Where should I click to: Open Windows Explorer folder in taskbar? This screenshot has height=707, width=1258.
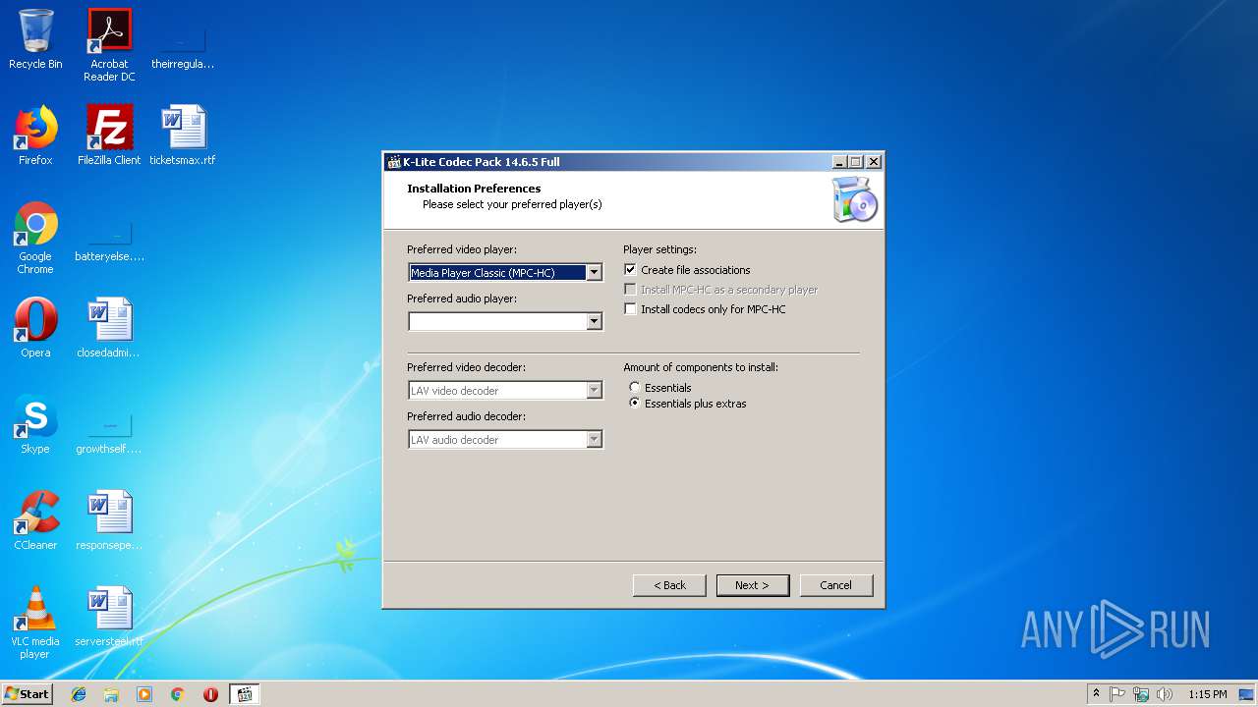click(x=111, y=694)
